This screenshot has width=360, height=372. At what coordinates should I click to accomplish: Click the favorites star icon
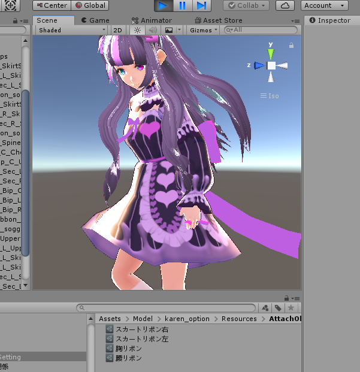point(291,308)
